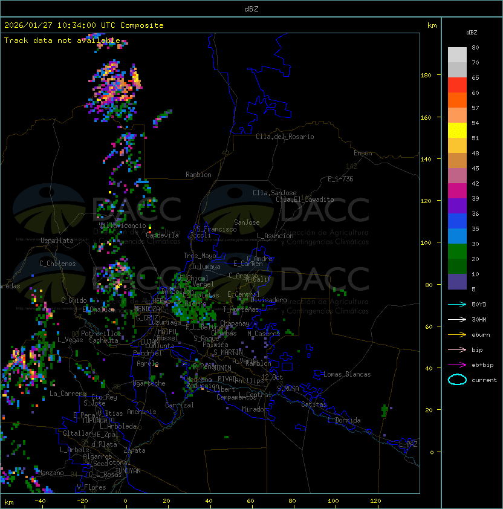Click the 'dBZ' title at top center
Screen dimensions: 503x509
click(x=251, y=9)
